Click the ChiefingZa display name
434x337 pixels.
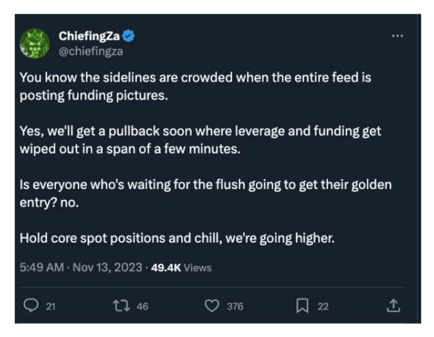89,37
